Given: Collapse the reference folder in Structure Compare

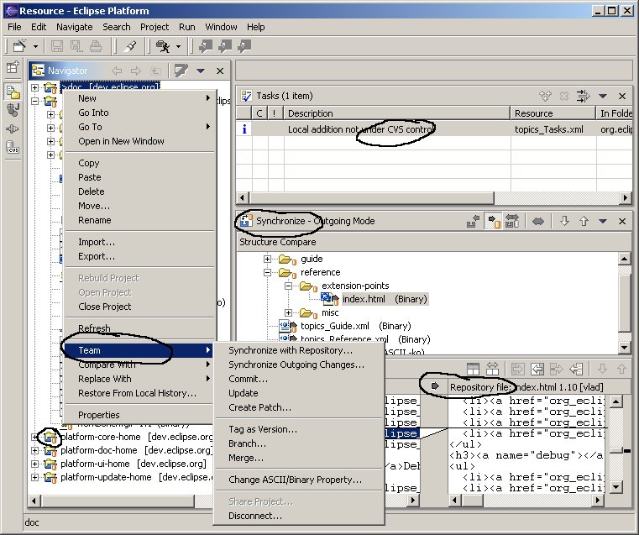Looking at the screenshot, I should pyautogui.click(x=268, y=273).
